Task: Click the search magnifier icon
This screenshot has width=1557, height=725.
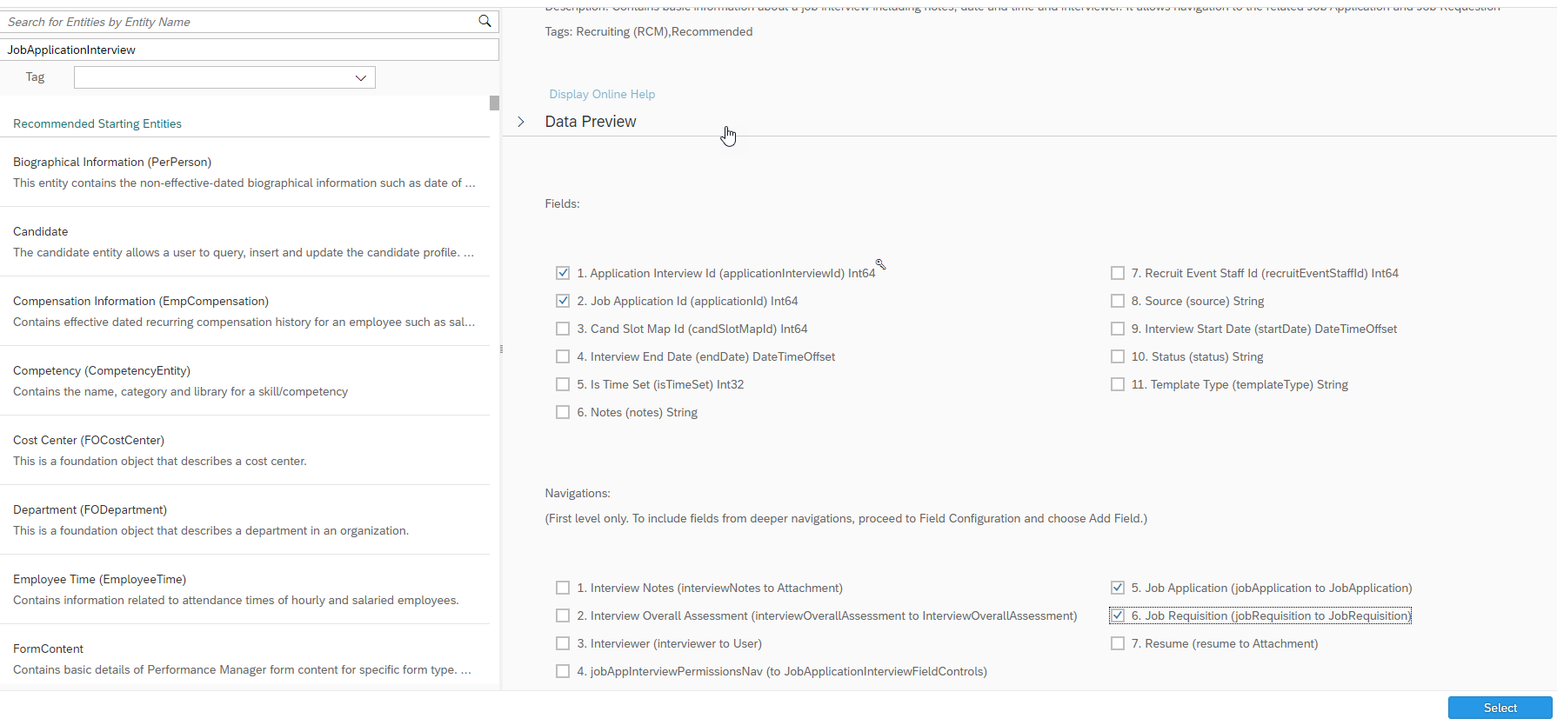Action: [484, 21]
